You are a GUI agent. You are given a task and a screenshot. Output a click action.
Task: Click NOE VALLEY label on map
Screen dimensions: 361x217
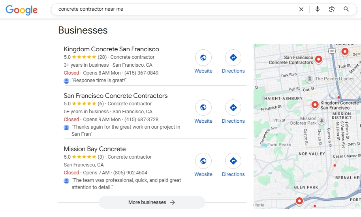pyautogui.click(x=312, y=154)
